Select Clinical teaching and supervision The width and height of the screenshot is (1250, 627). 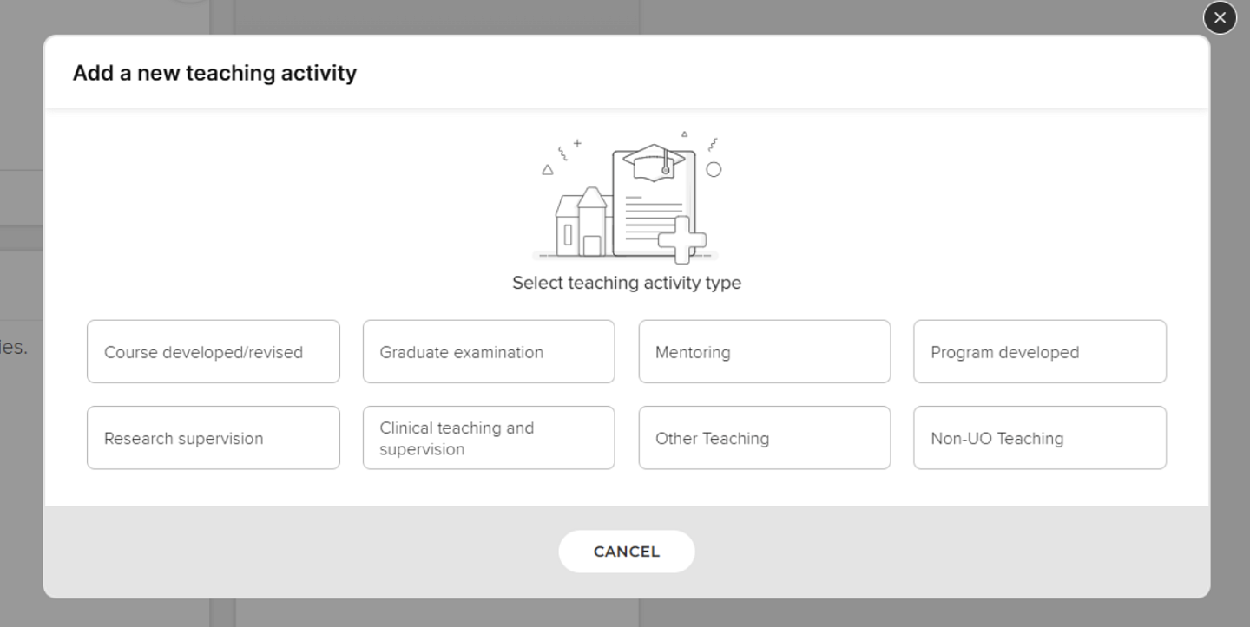coord(489,438)
